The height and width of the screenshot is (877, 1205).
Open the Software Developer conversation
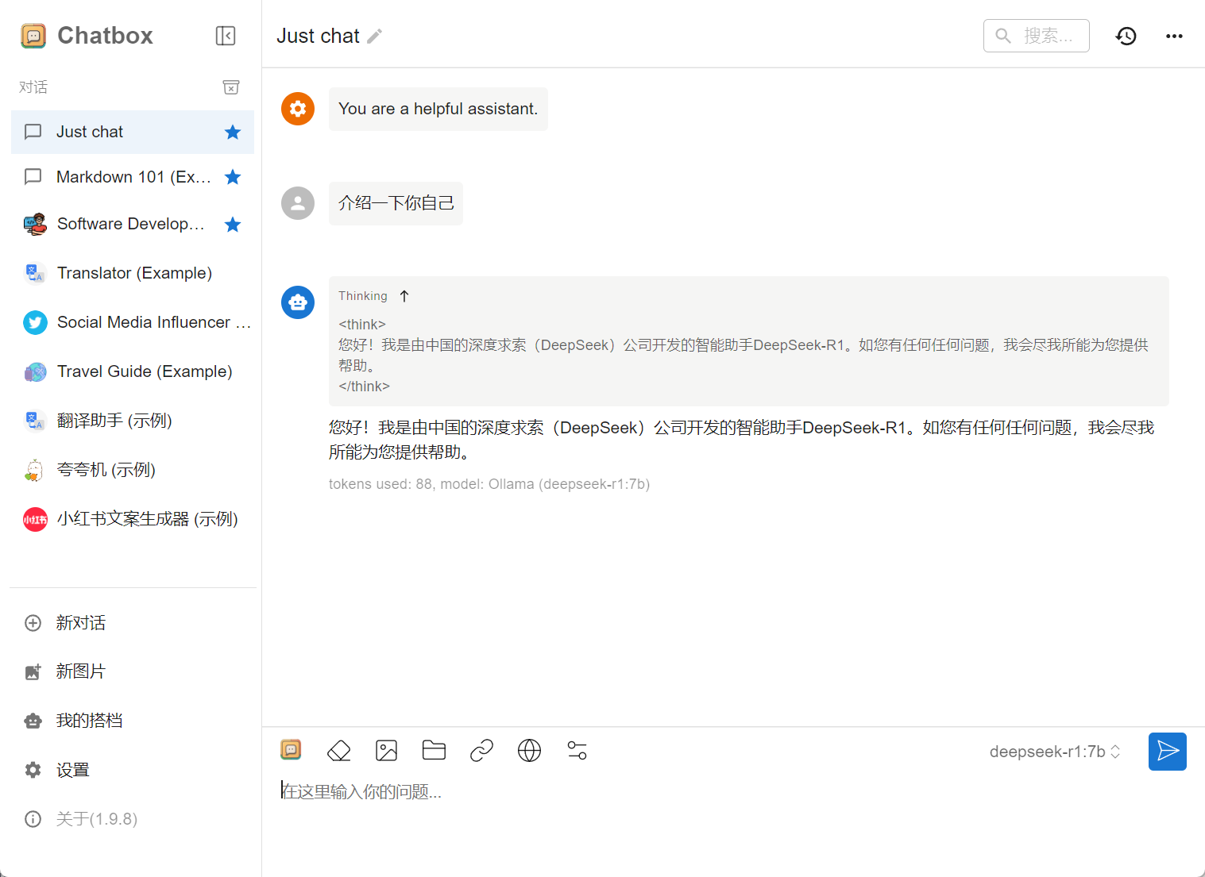click(x=133, y=225)
